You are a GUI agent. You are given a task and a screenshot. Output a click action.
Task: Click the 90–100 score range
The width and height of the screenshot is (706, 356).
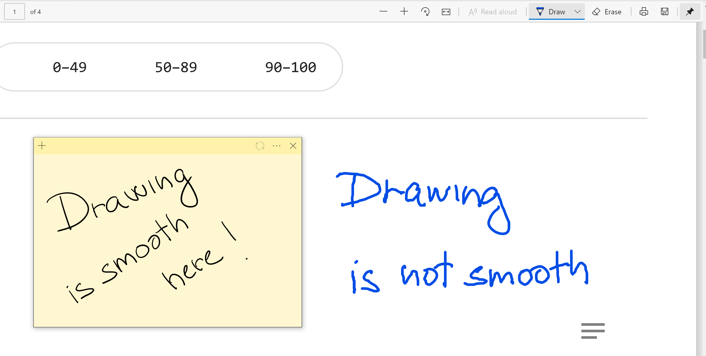click(x=291, y=67)
